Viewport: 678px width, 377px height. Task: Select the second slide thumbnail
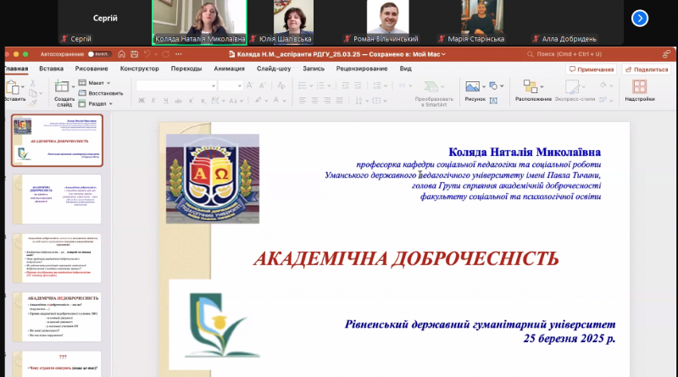57,199
